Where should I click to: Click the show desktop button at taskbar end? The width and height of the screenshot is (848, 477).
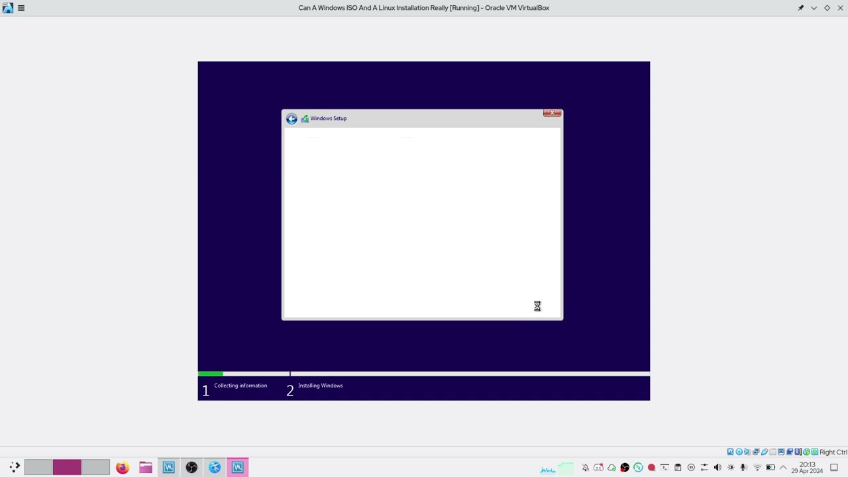pyautogui.click(x=833, y=468)
